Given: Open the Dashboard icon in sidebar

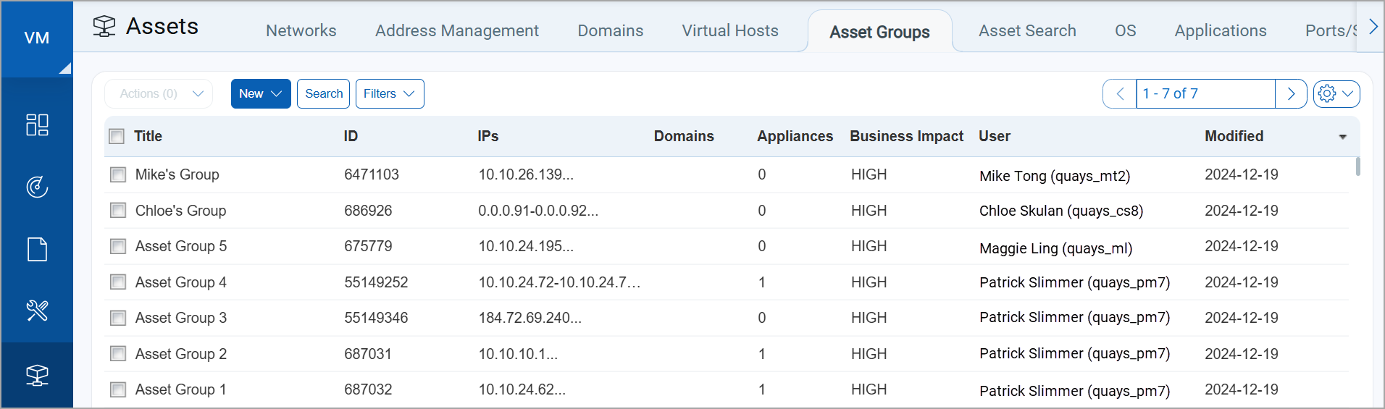Looking at the screenshot, I should (37, 125).
